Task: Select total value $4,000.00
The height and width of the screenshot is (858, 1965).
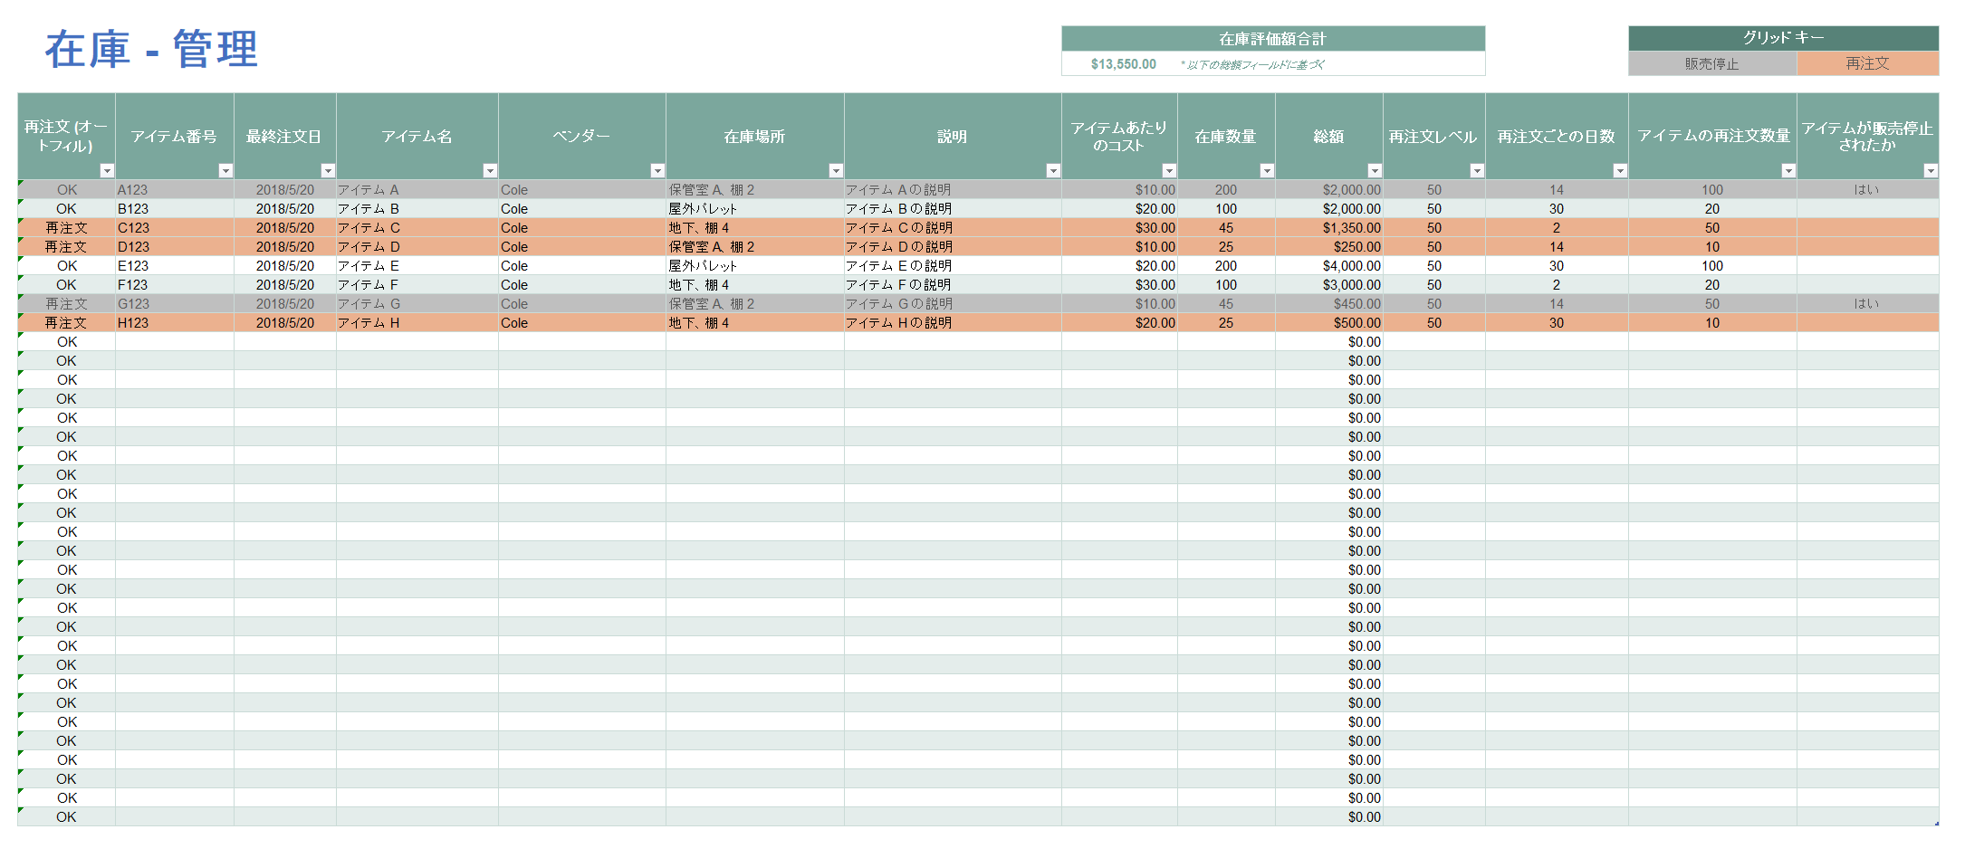Action: click(1329, 266)
